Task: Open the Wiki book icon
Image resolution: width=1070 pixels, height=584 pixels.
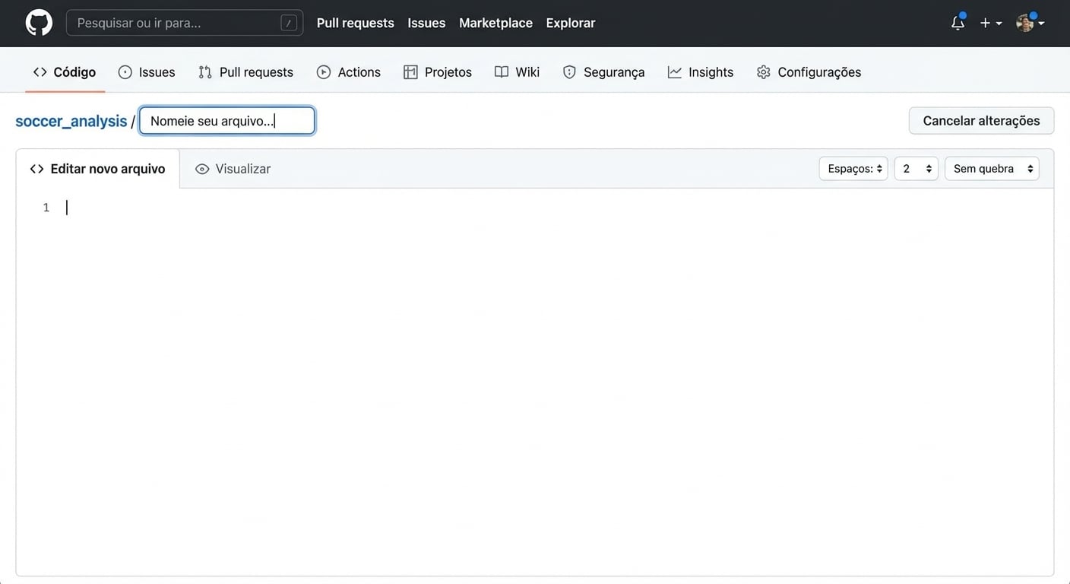Action: [502, 71]
